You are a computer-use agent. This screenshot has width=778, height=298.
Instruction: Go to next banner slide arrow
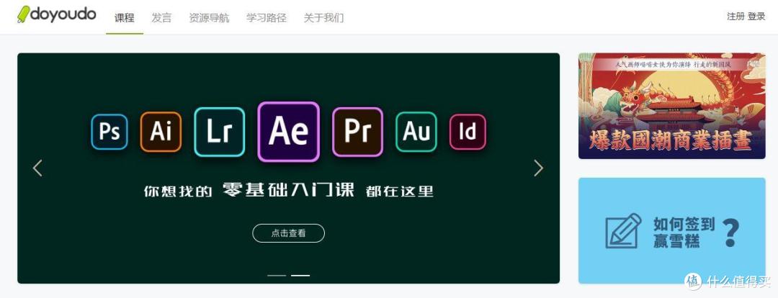tap(539, 168)
